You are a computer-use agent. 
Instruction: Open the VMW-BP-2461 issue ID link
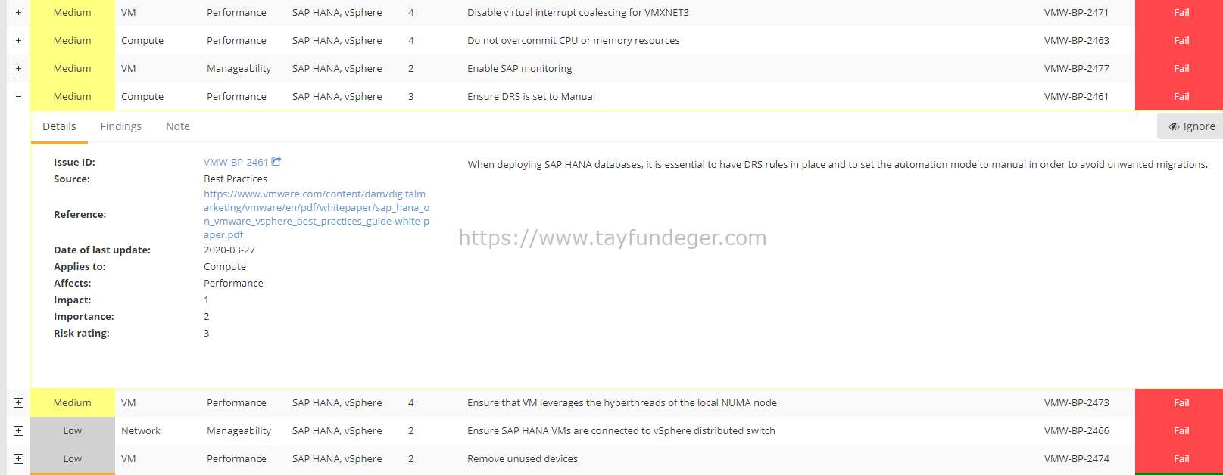tap(236, 162)
